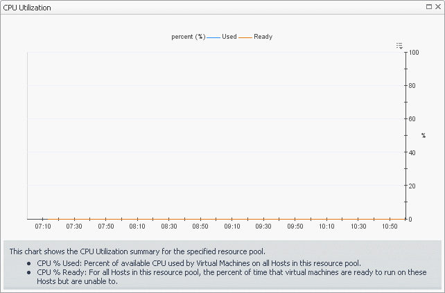Click the blue Used legend line
This screenshot has width=445, height=293.
tap(213, 37)
